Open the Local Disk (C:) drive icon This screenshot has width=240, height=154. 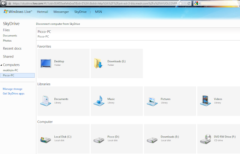point(45,140)
